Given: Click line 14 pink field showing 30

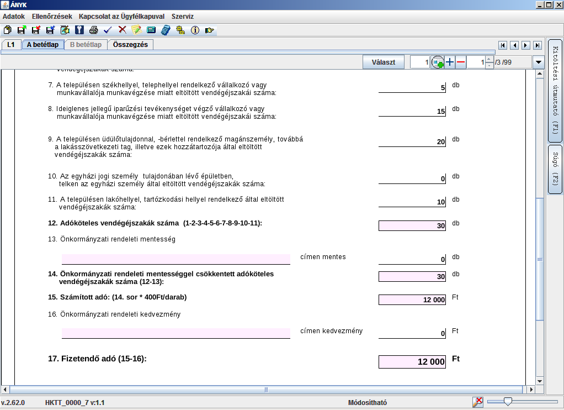Looking at the screenshot, I should click(x=412, y=276).
